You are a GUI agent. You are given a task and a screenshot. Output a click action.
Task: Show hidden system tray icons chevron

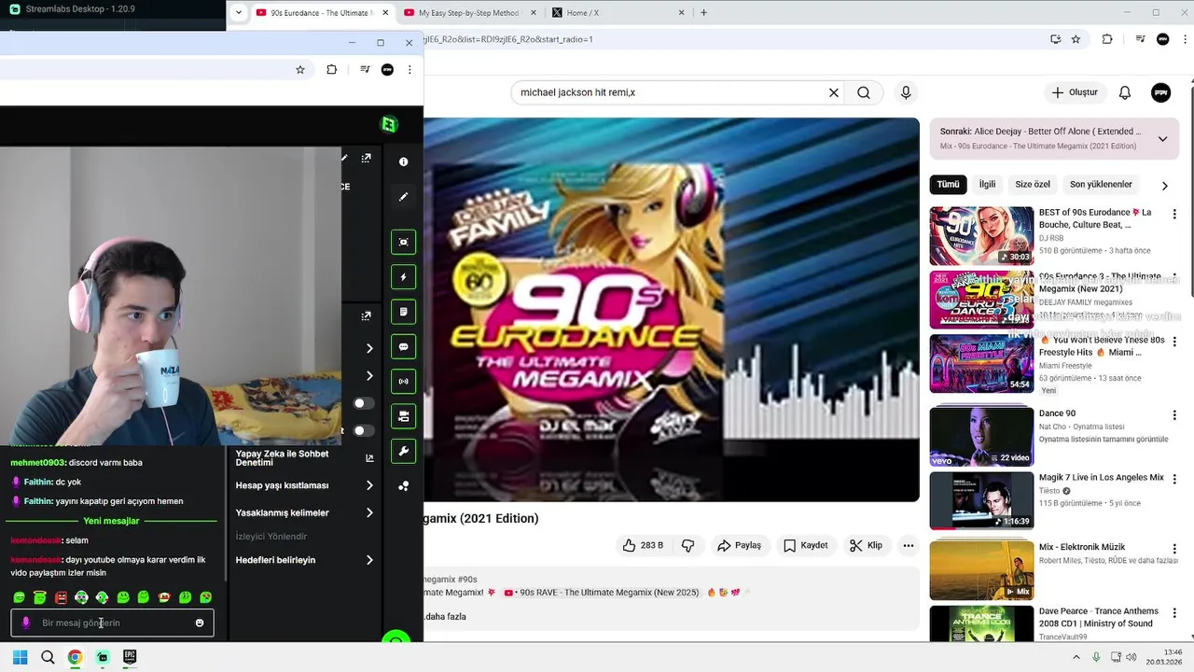1076,657
